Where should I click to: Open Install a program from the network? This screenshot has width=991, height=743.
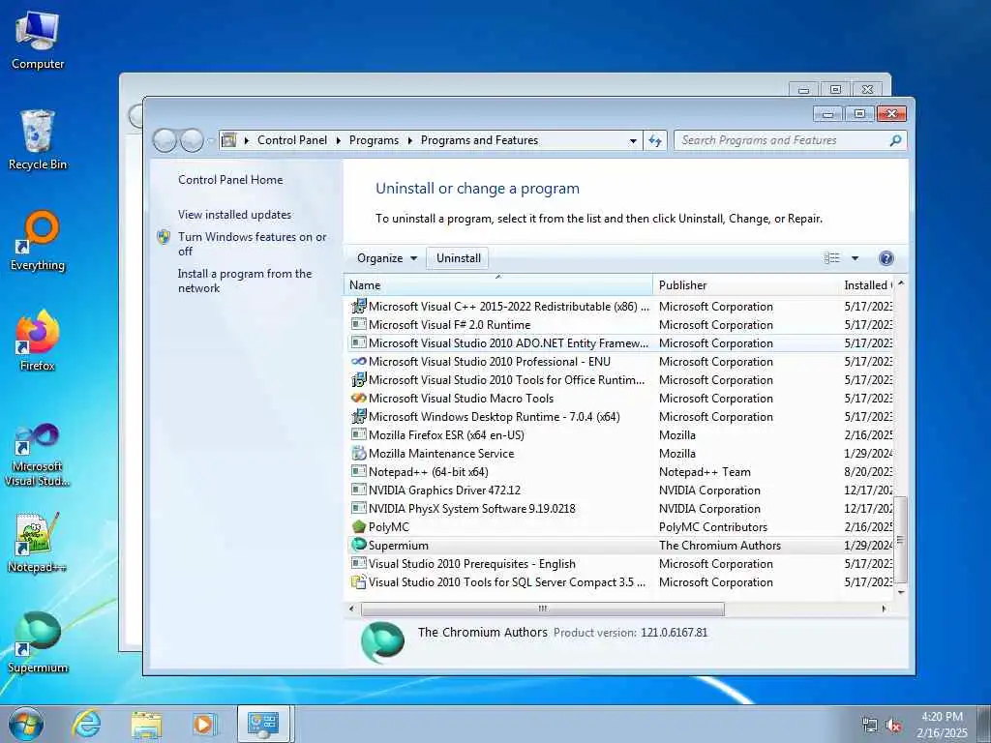(245, 281)
